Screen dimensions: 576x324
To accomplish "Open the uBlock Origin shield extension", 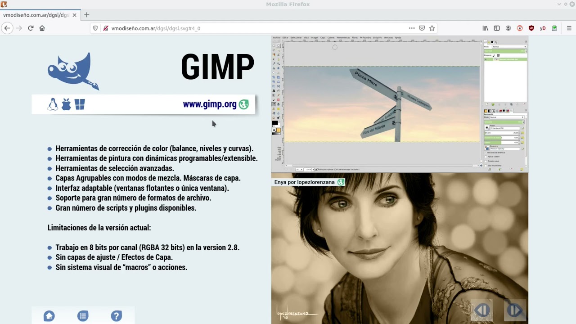I will [531, 28].
